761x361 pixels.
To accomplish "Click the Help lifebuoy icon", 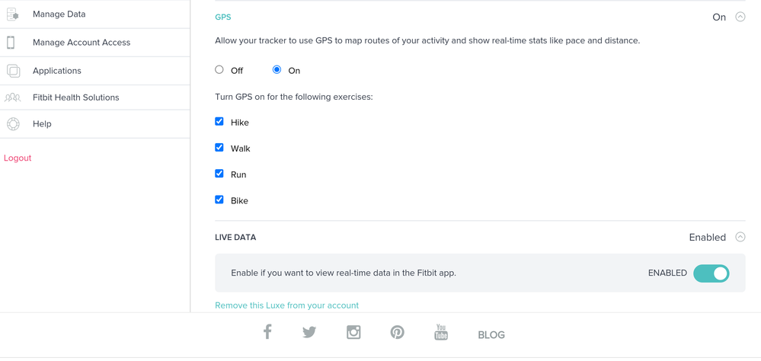I will pos(13,124).
